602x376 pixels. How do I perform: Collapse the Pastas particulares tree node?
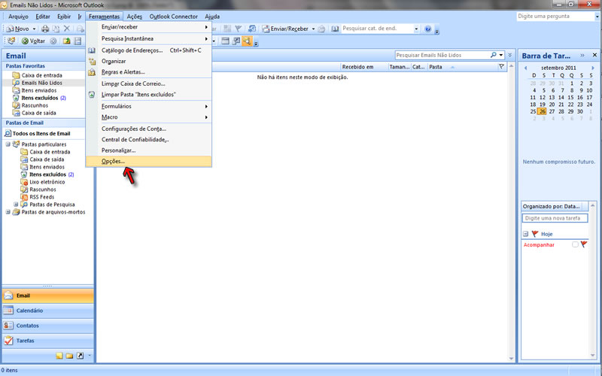click(8, 144)
